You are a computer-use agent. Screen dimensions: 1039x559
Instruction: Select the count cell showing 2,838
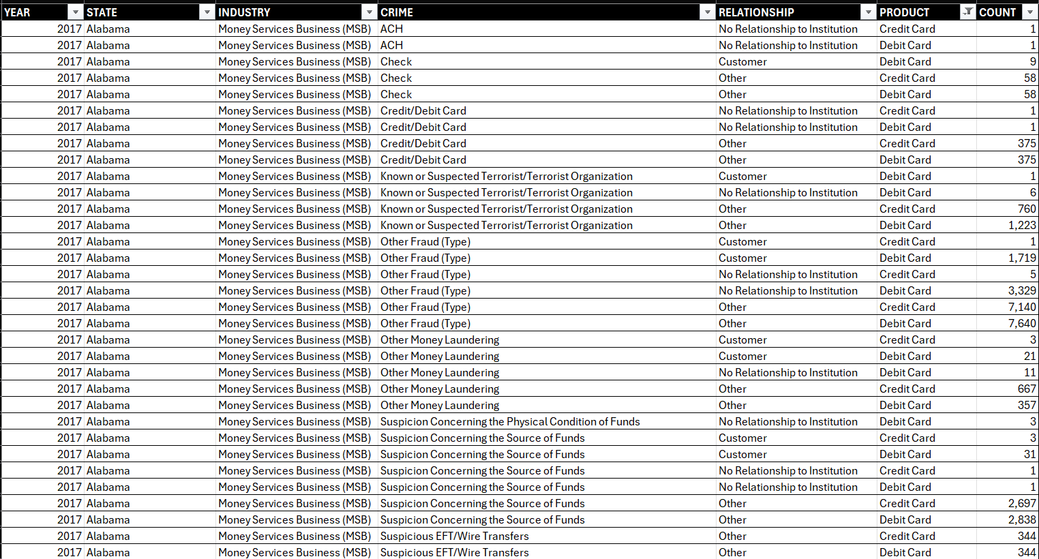(x=1008, y=519)
